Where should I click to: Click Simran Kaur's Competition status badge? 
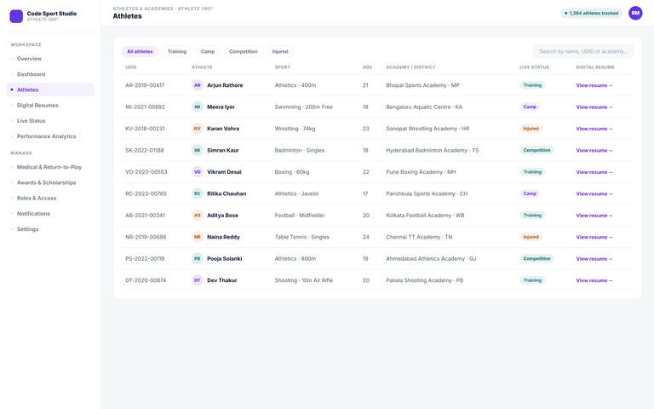pos(536,150)
